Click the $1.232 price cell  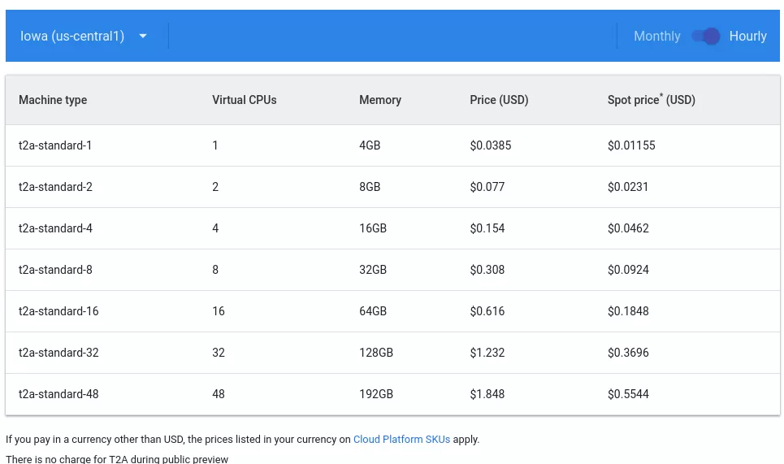click(487, 353)
